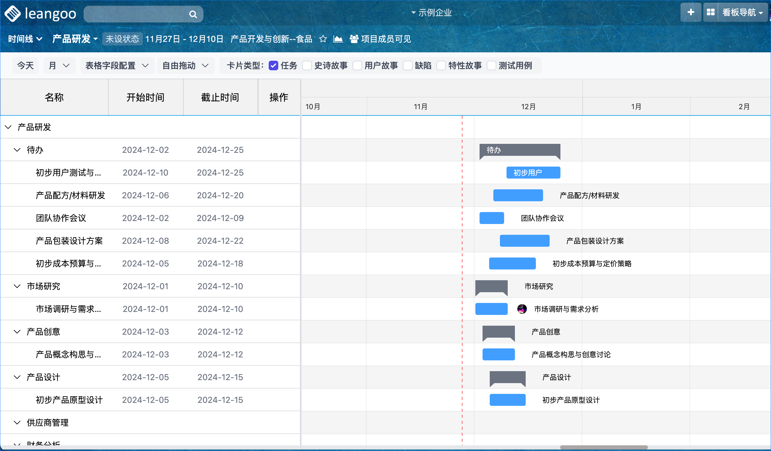
Task: Uncheck the 任务 card type checkbox
Action: 273,65
